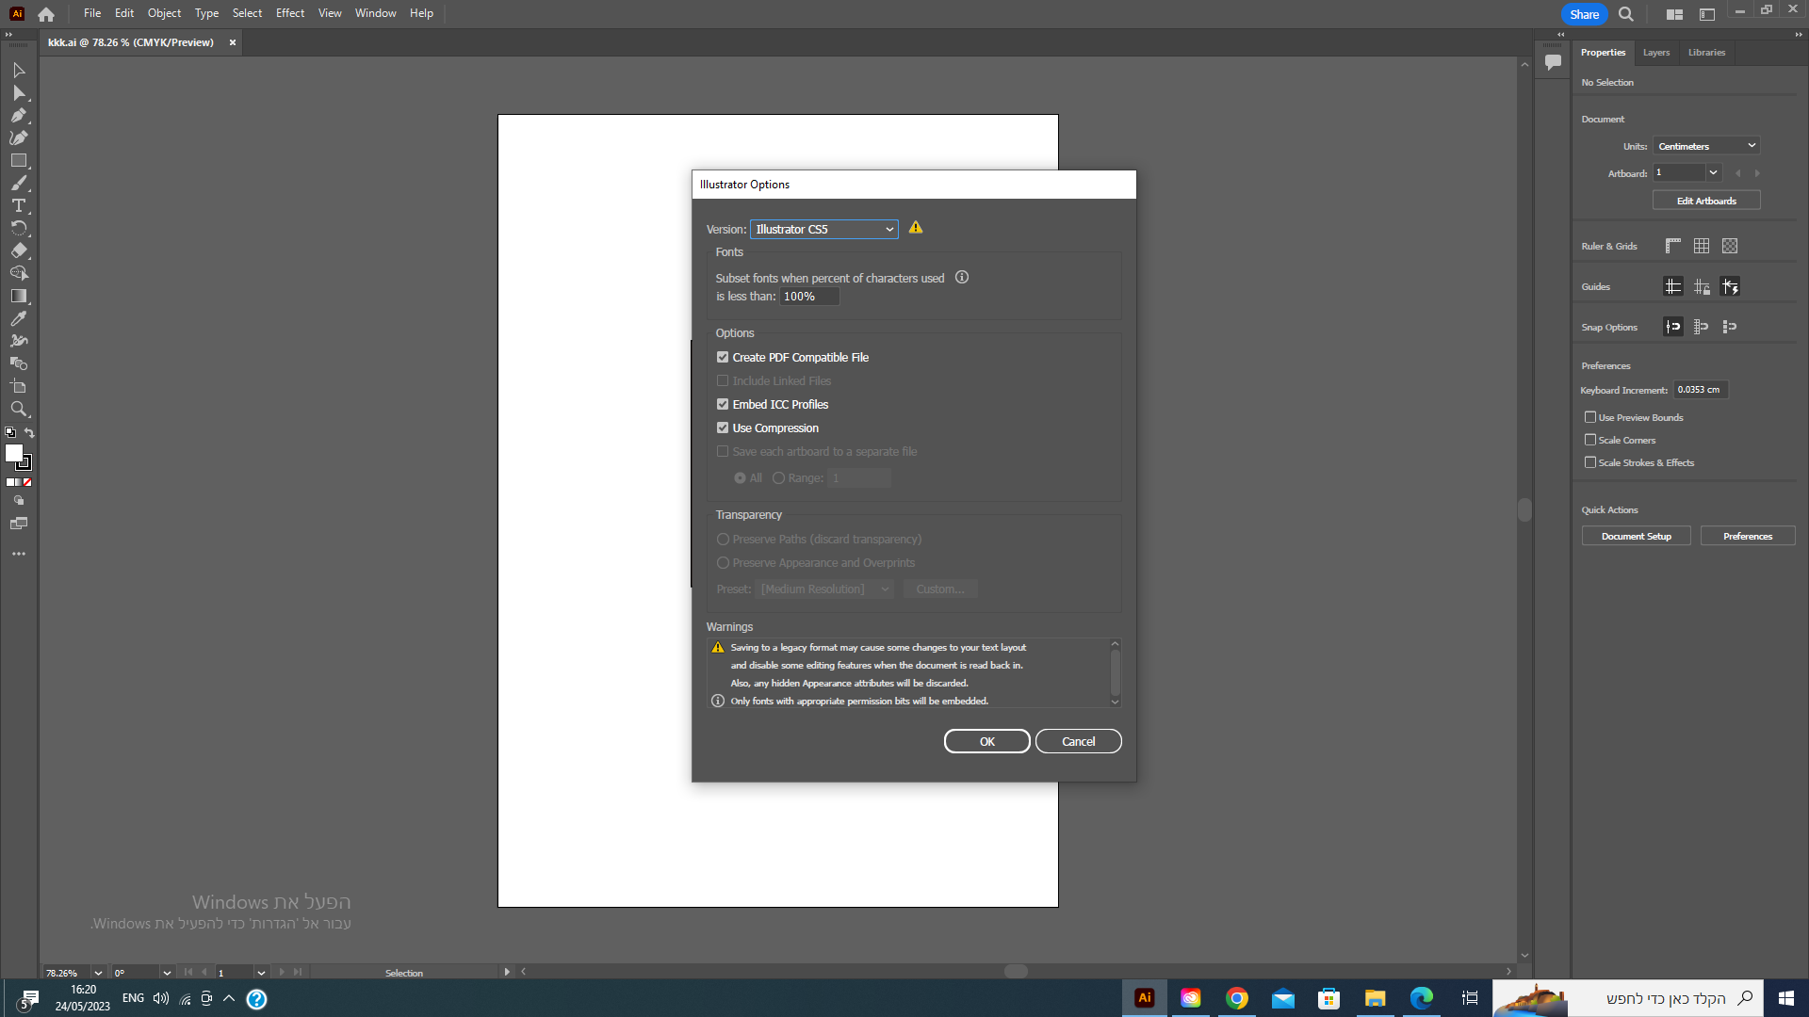1809x1017 pixels.
Task: Click the show rulers icon
Action: (1672, 246)
